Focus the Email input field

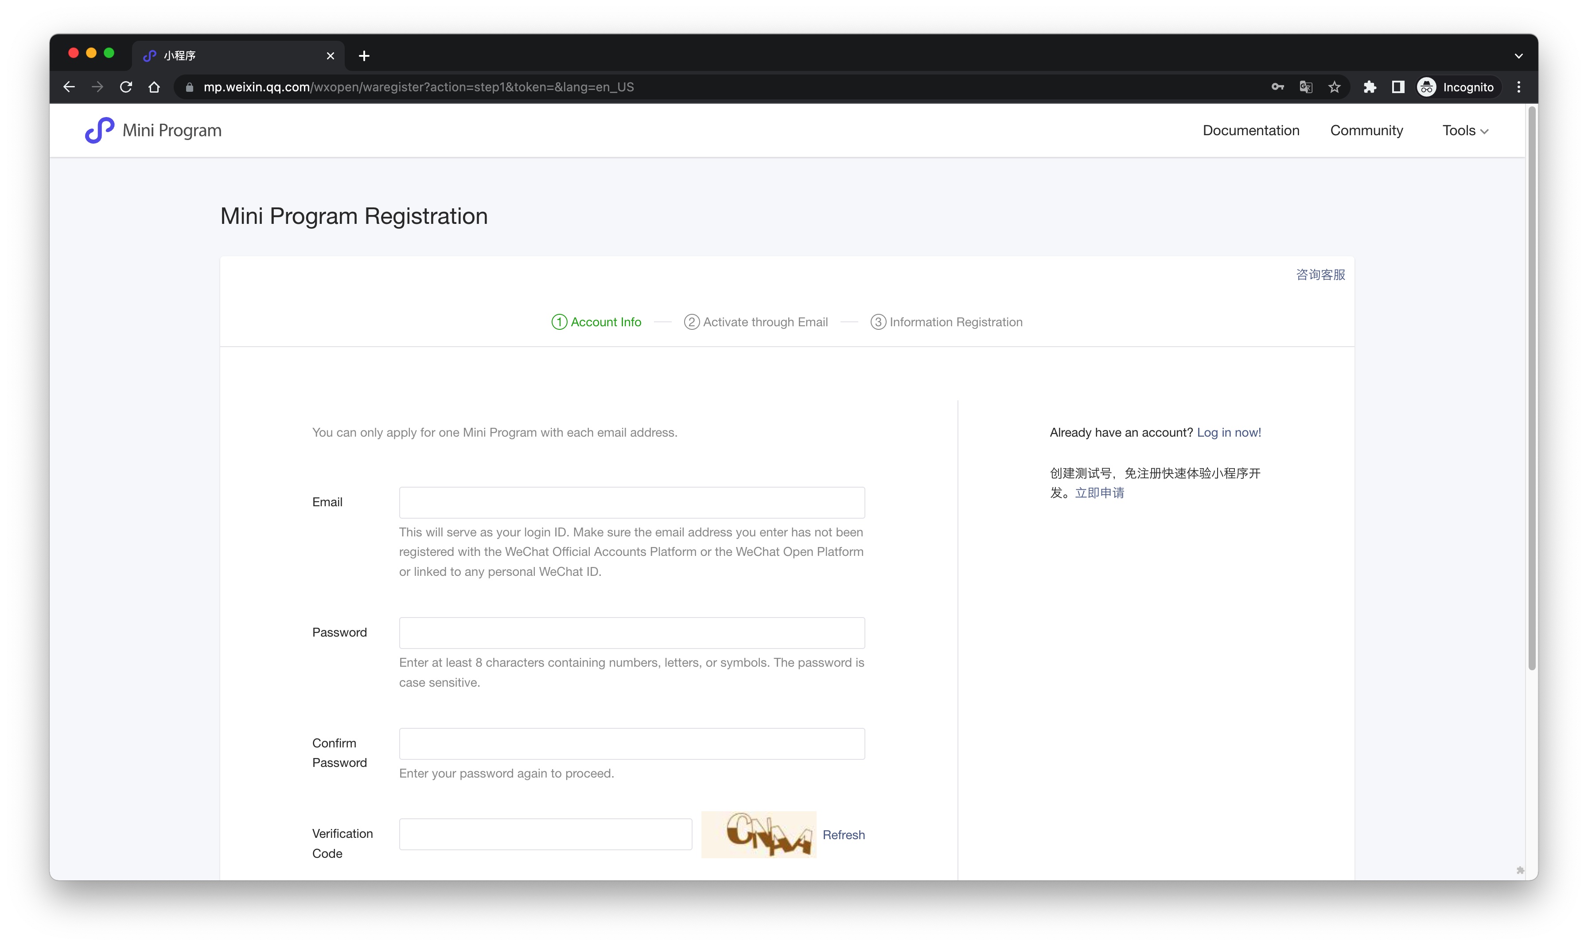pos(631,502)
